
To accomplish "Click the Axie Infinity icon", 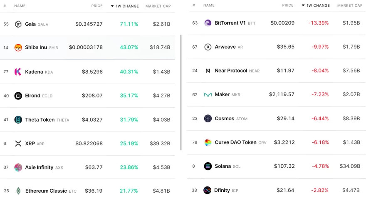I will tap(18, 167).
